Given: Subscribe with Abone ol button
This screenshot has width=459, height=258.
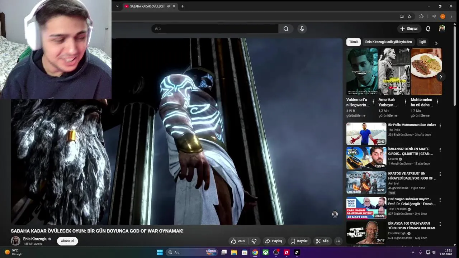Looking at the screenshot, I should [67, 241].
